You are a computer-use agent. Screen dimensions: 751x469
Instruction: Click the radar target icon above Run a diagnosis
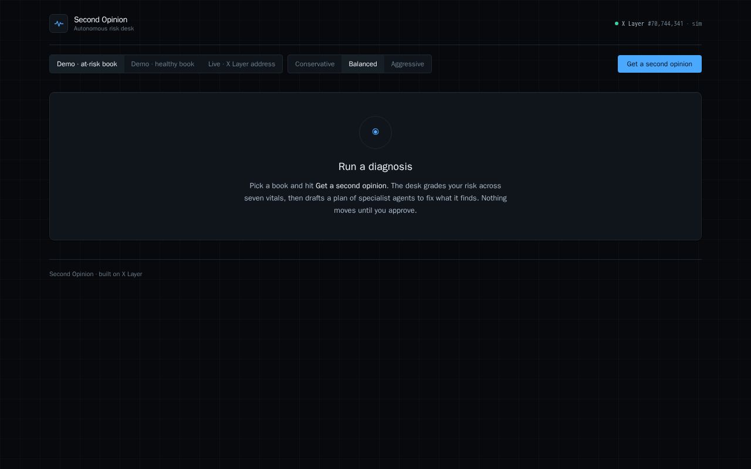[375, 132]
